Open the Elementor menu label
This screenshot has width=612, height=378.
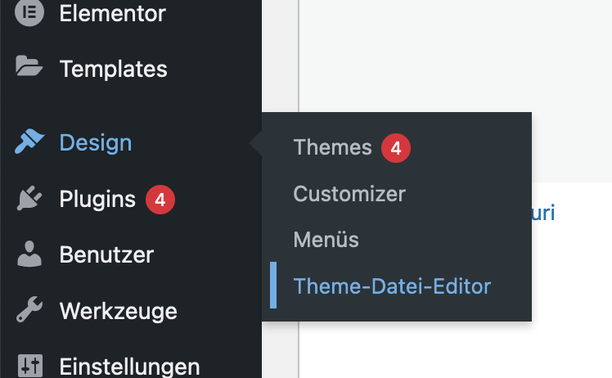[112, 13]
